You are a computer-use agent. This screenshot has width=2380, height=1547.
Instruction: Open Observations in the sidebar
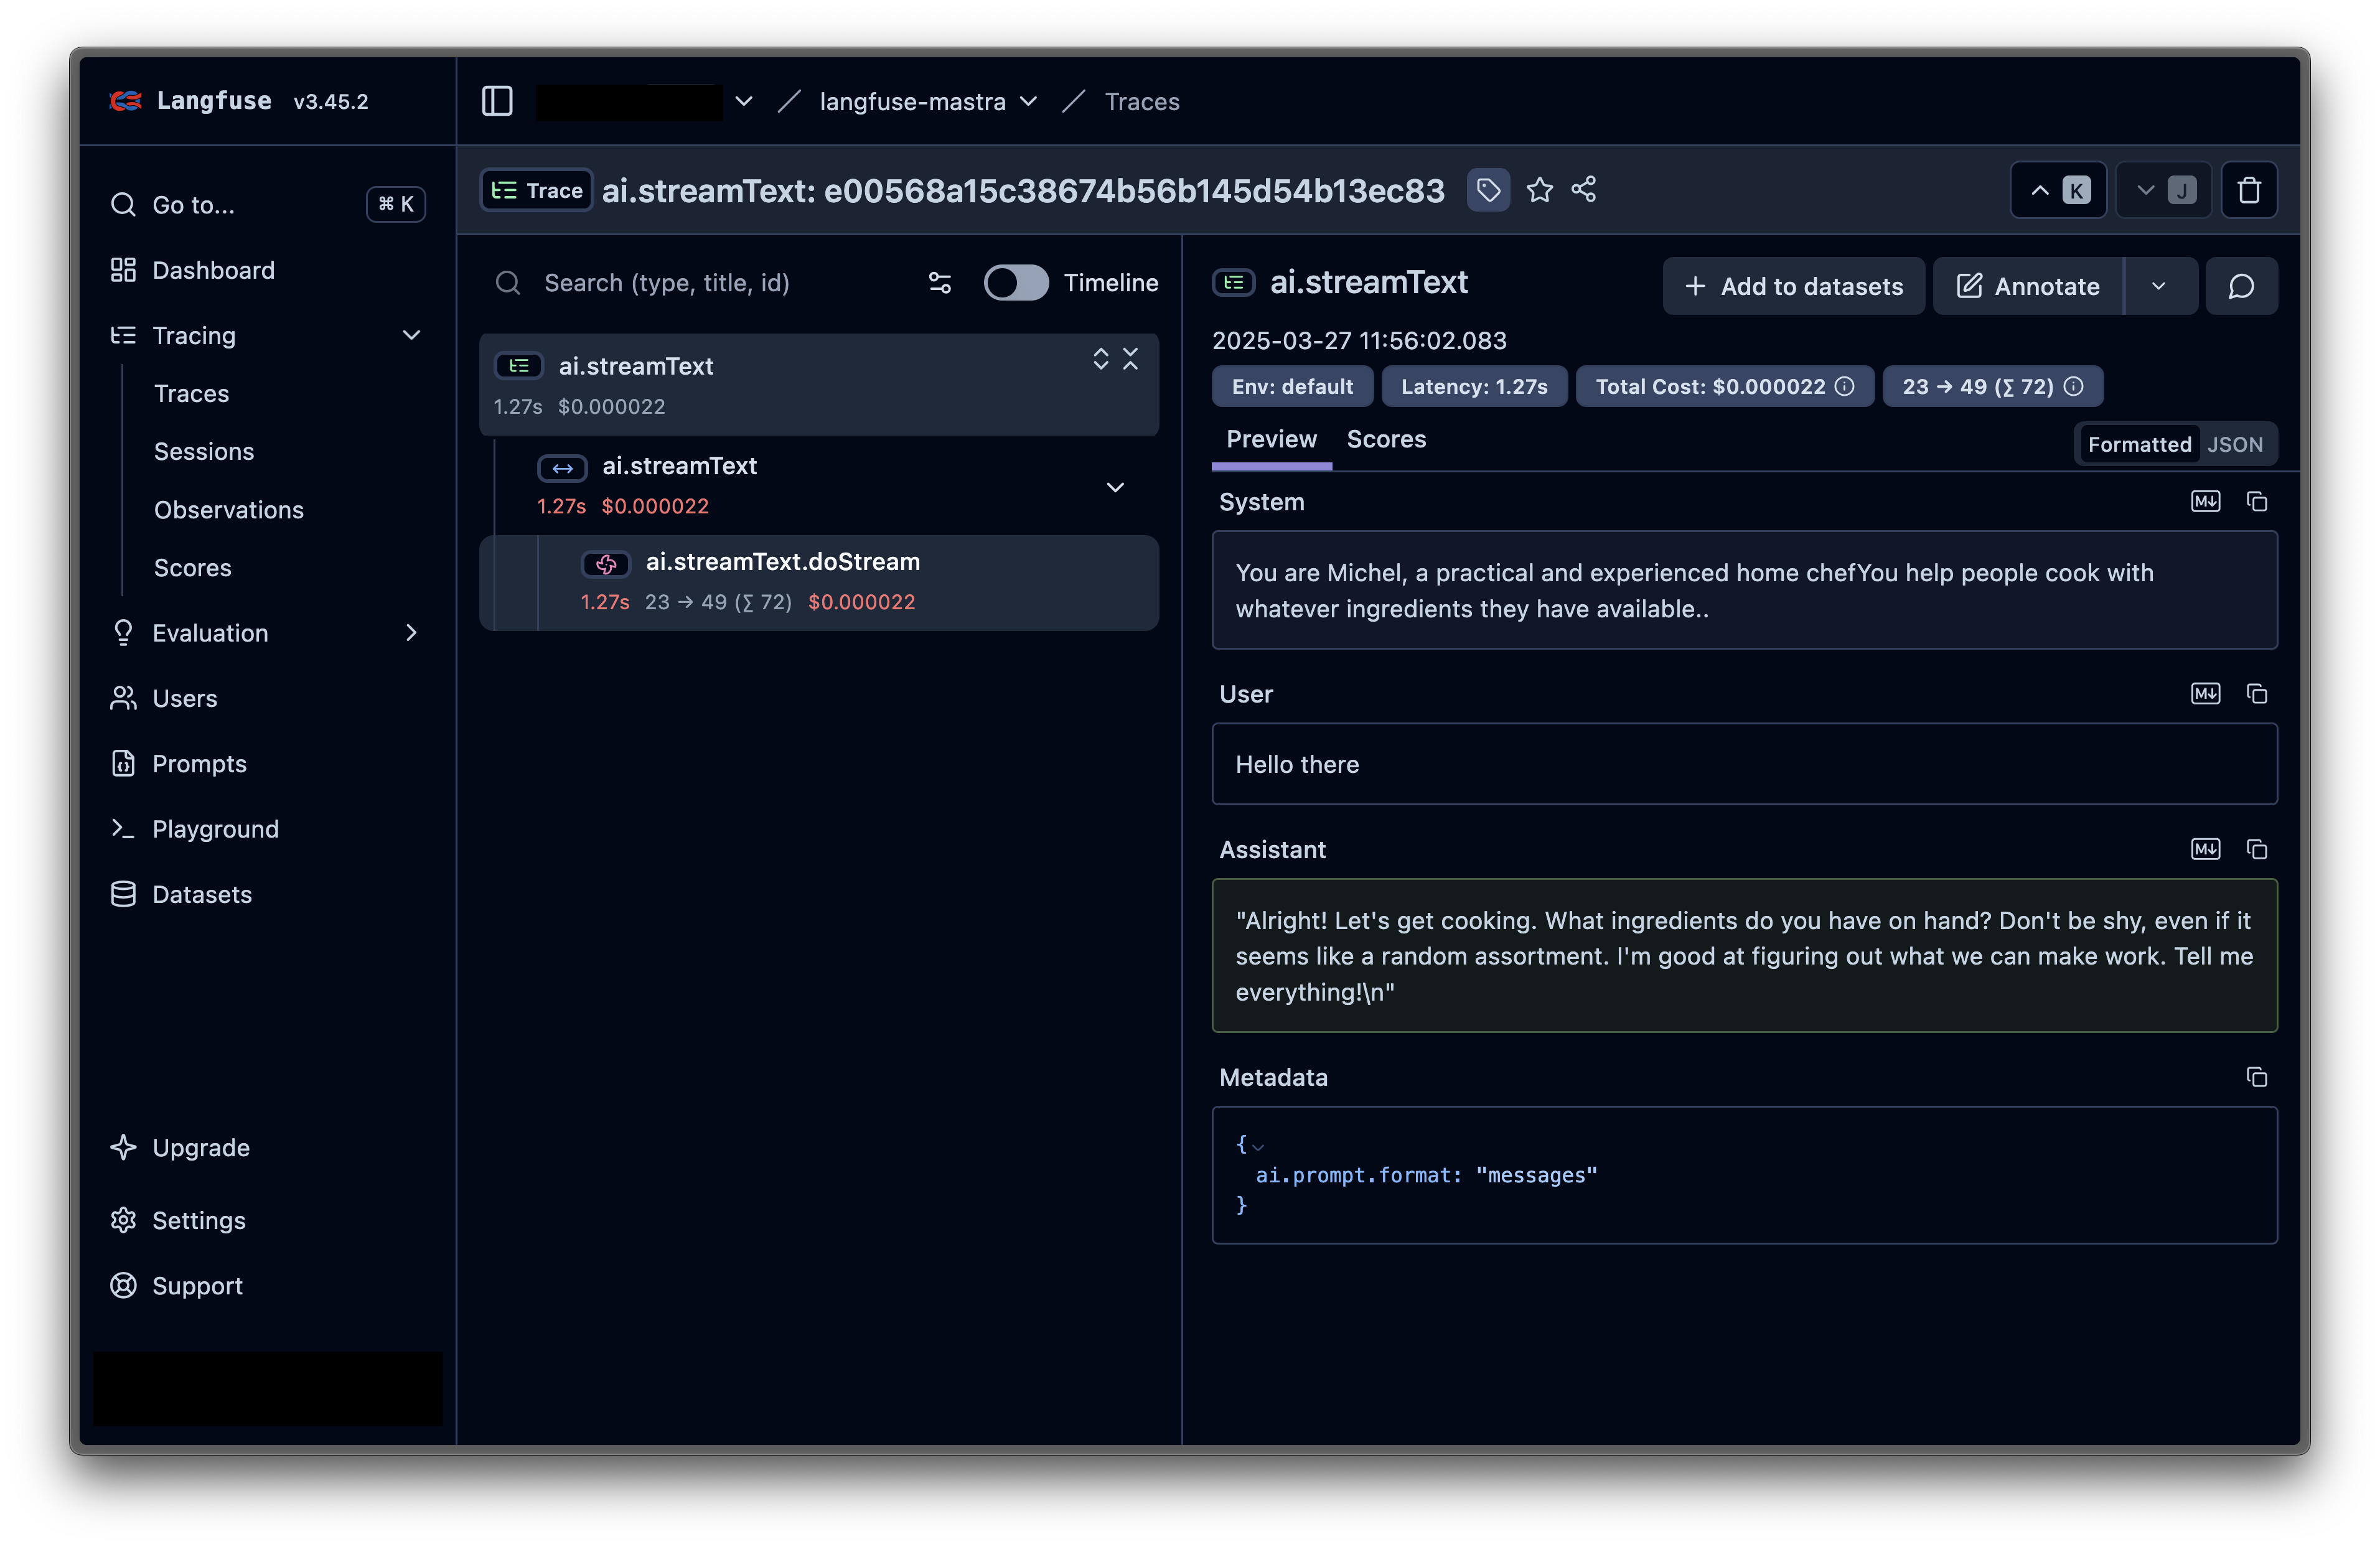tap(229, 509)
